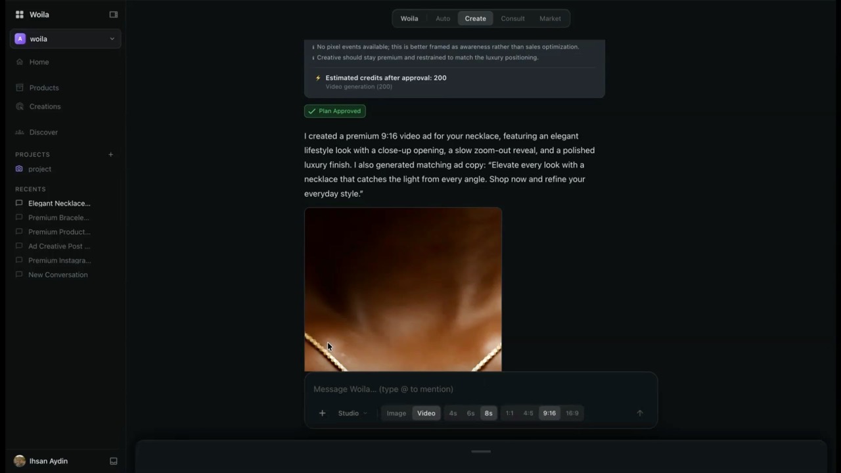Click chat icon next to New Conversation
The image size is (841, 473).
click(x=19, y=275)
